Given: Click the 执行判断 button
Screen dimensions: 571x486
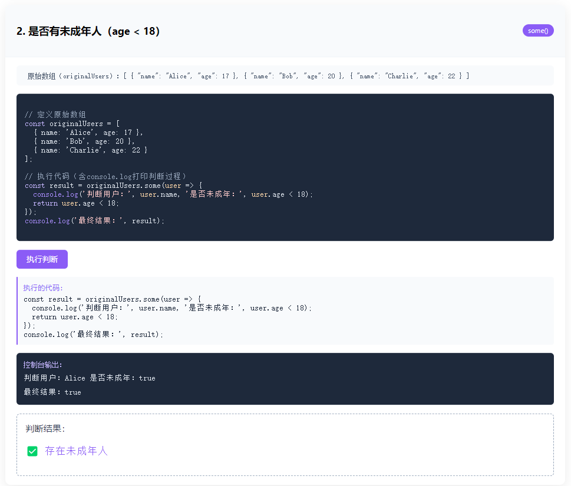Looking at the screenshot, I should pyautogui.click(x=42, y=259).
